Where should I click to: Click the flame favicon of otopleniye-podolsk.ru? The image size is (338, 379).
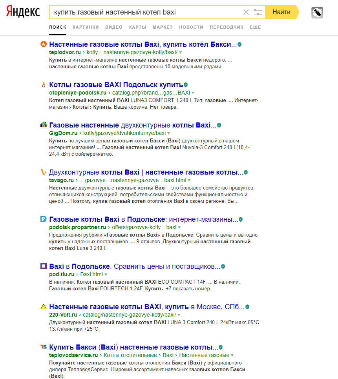(43, 85)
